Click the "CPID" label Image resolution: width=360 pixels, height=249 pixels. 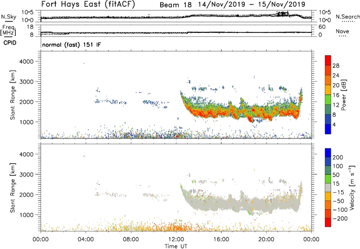tap(10, 43)
